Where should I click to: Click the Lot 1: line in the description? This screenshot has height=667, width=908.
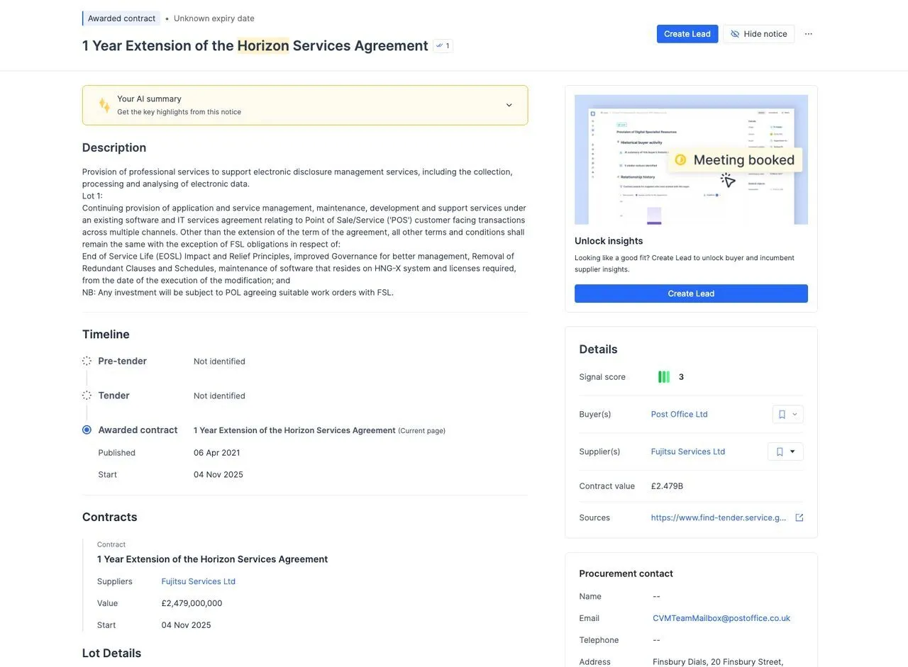click(x=92, y=196)
